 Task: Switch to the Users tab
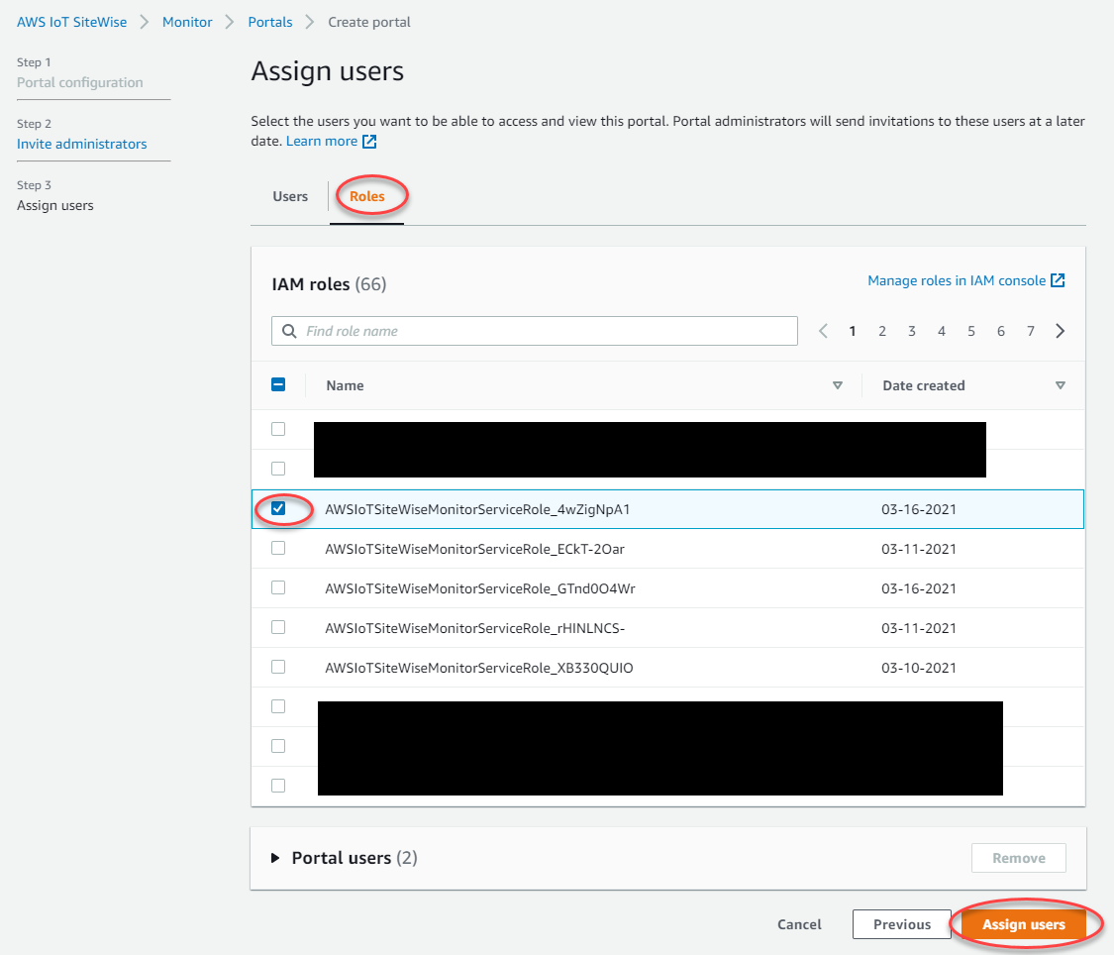[289, 196]
